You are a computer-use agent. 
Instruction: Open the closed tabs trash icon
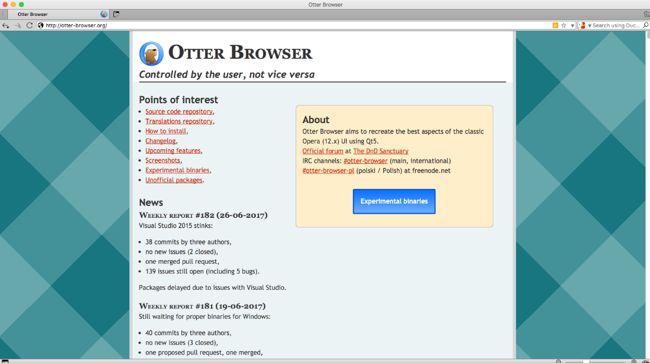(646, 14)
